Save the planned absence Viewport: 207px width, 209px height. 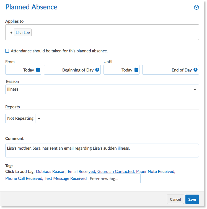[192, 199]
